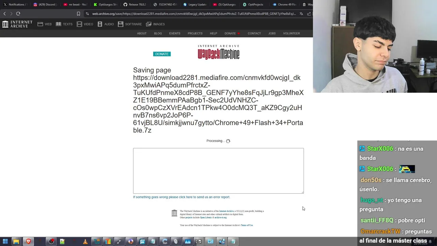Bookmark this page with bookmark icon
Screen dimensions: 437x246
click(79, 14)
